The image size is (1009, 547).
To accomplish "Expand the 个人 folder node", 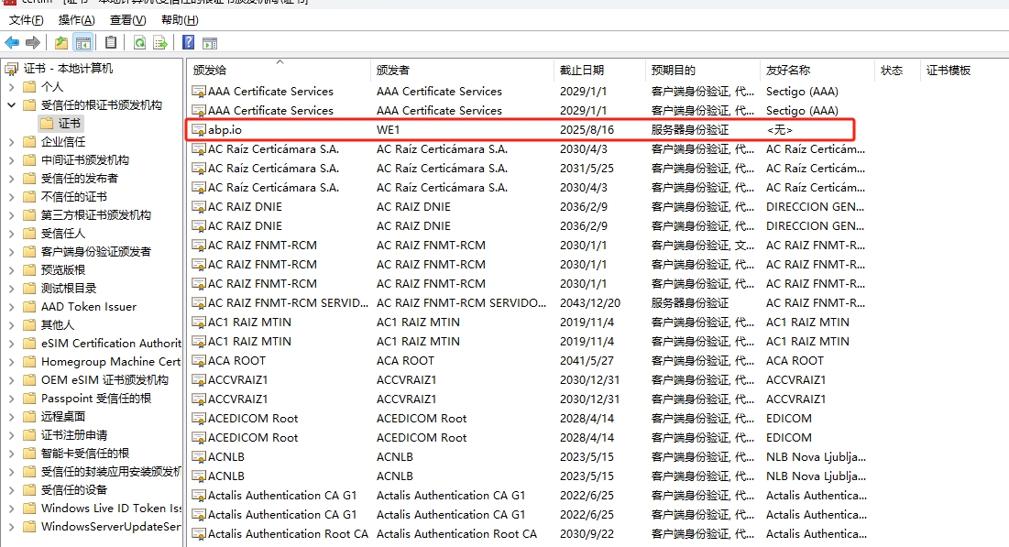I will pos(11,87).
